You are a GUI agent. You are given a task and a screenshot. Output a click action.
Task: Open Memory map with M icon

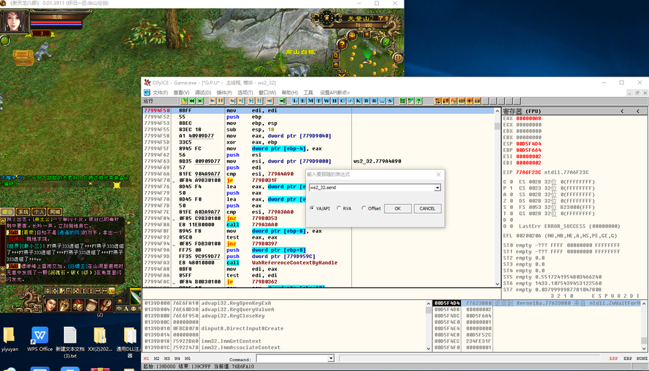click(x=311, y=101)
